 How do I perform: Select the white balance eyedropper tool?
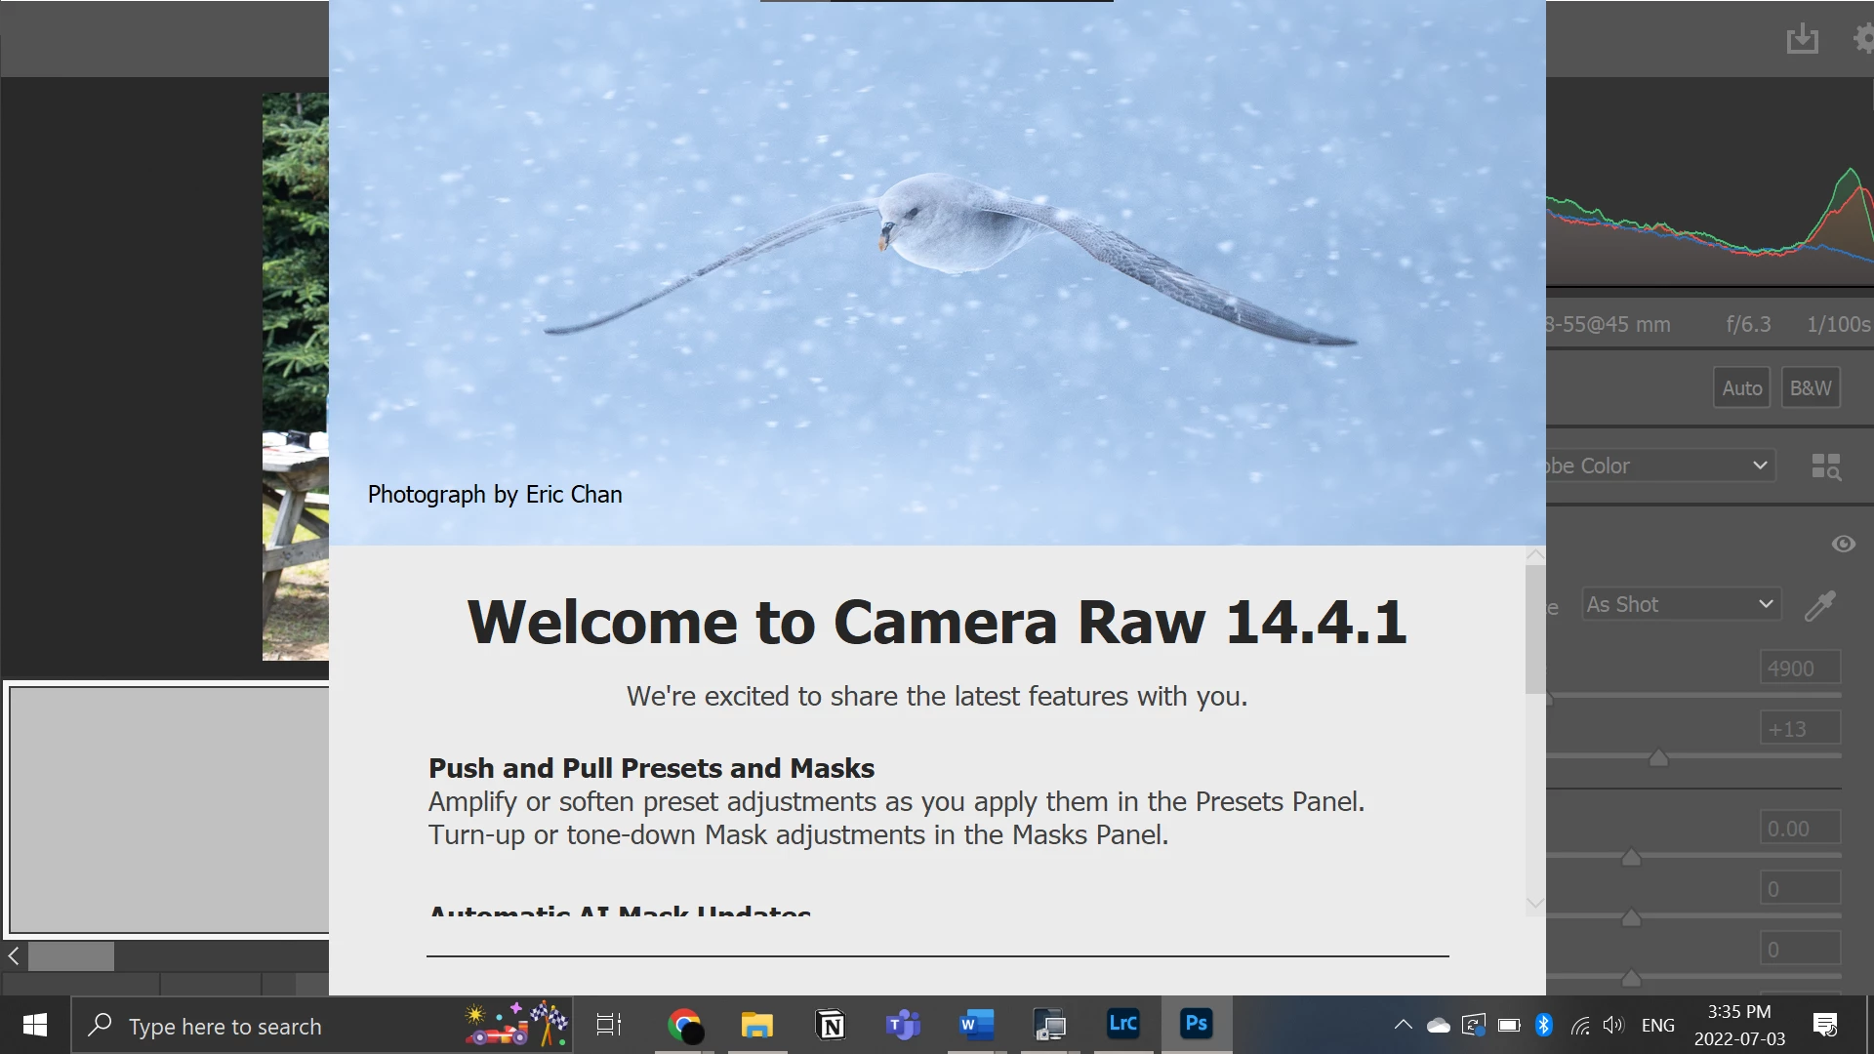tap(1820, 605)
